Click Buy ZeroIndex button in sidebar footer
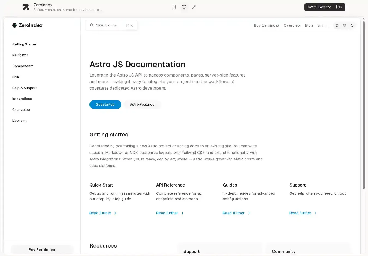Screen dimensions: 368x256 pos(42,250)
